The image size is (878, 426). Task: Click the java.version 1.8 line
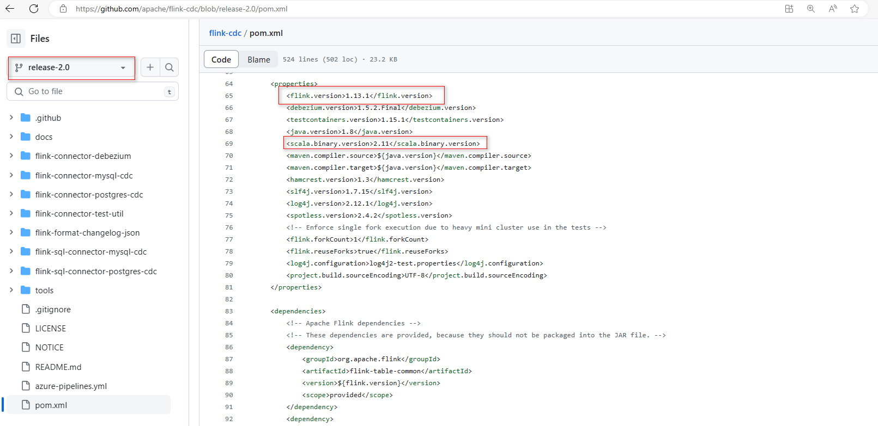point(349,132)
